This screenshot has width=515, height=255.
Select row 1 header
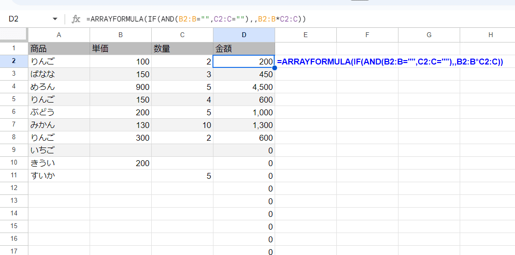[14, 48]
